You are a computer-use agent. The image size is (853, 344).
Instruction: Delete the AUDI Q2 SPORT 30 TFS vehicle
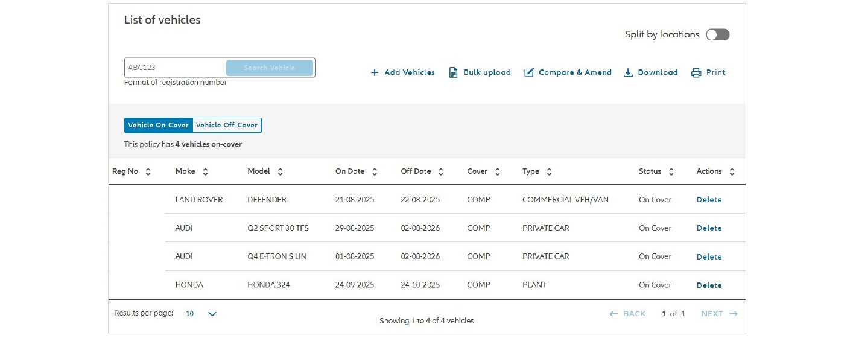(x=709, y=228)
